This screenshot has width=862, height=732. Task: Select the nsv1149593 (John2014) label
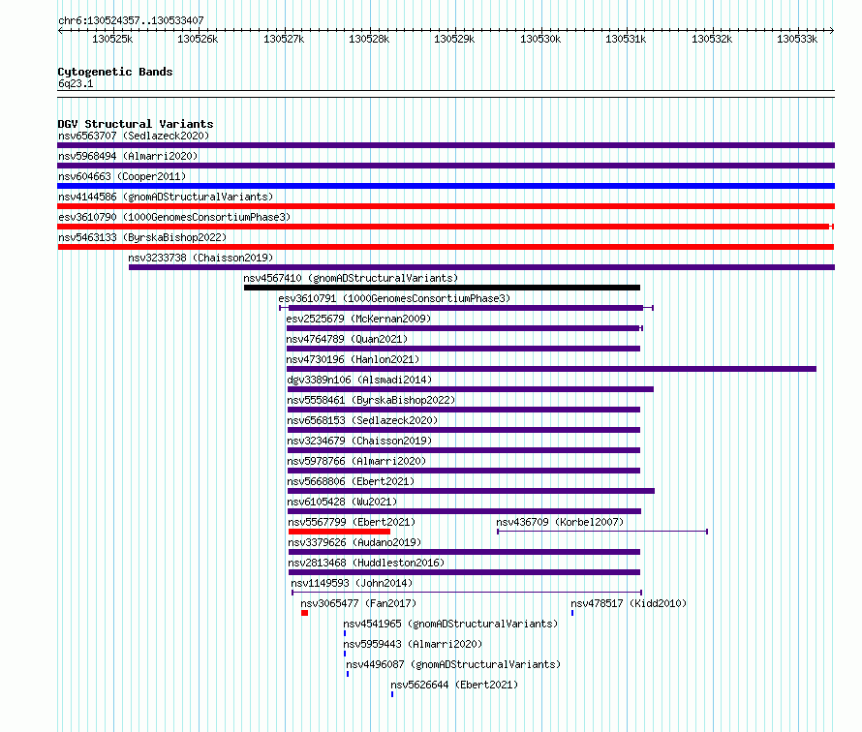(x=352, y=583)
